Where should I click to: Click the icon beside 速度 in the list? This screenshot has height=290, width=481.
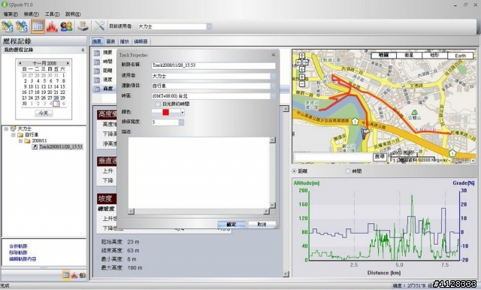click(97, 80)
